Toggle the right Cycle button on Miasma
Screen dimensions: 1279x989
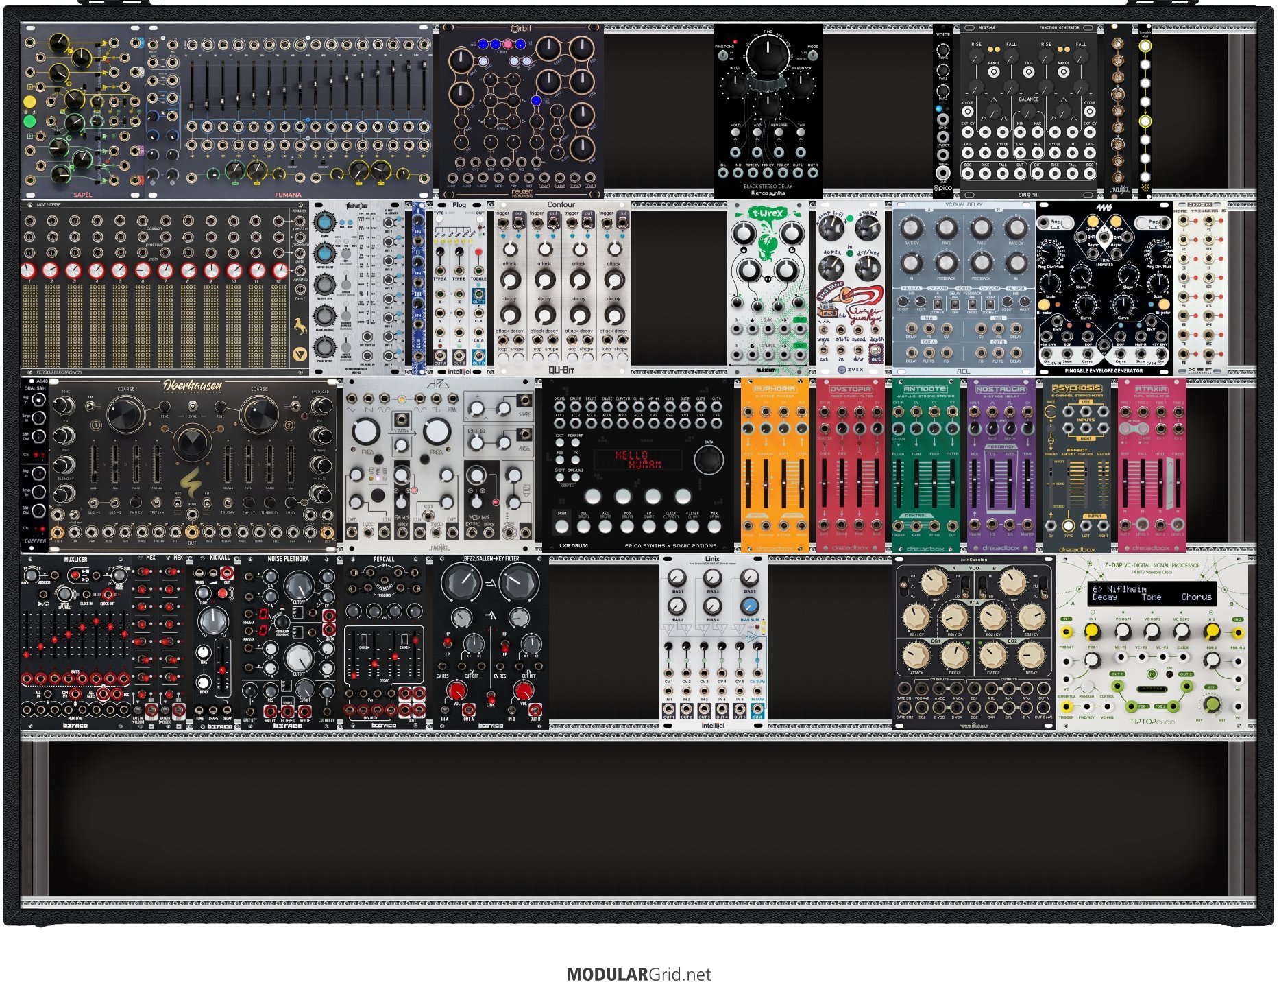(1090, 112)
